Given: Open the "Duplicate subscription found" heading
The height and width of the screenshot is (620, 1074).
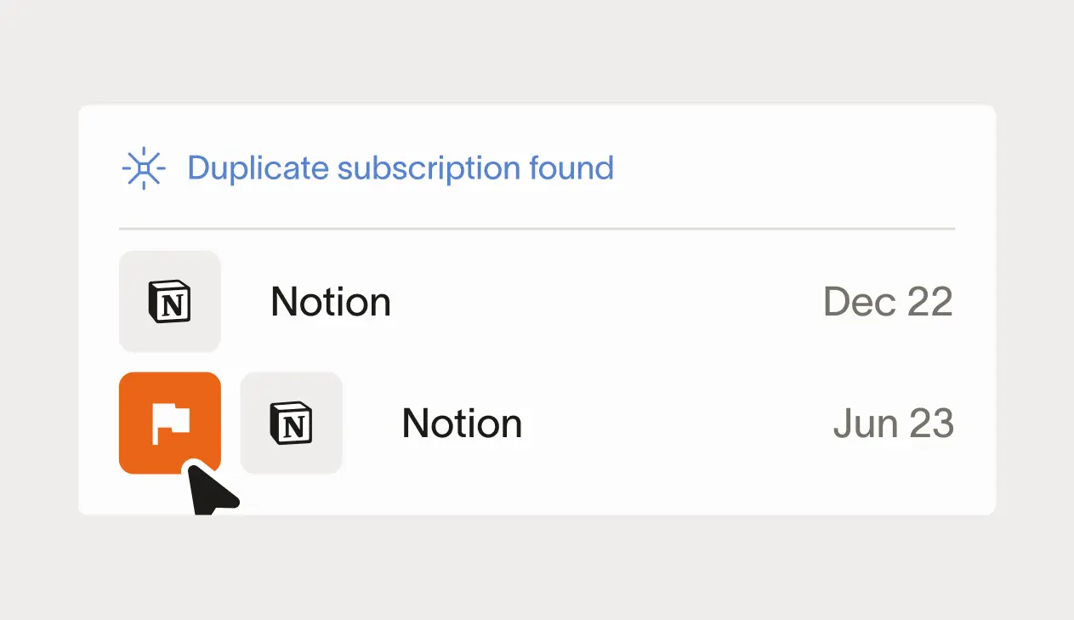Looking at the screenshot, I should pos(400,168).
